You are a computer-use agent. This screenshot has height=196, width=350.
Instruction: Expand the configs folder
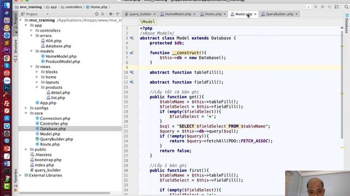click(26, 108)
